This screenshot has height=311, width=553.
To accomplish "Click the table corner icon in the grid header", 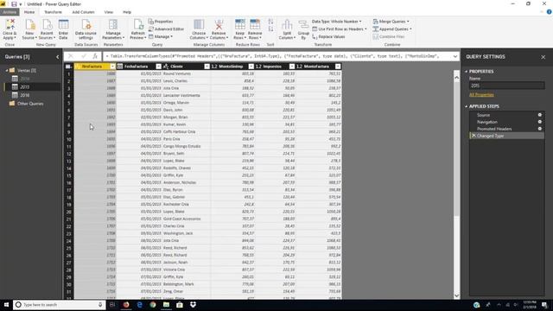I will [69, 67].
